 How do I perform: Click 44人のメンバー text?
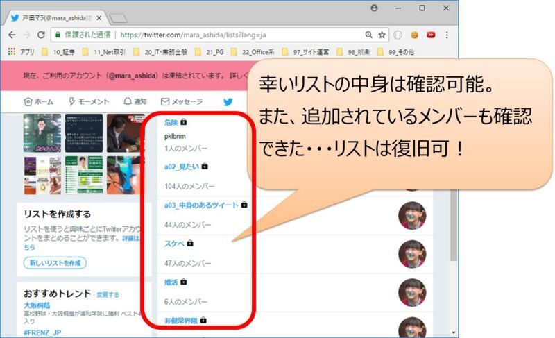tap(187, 225)
